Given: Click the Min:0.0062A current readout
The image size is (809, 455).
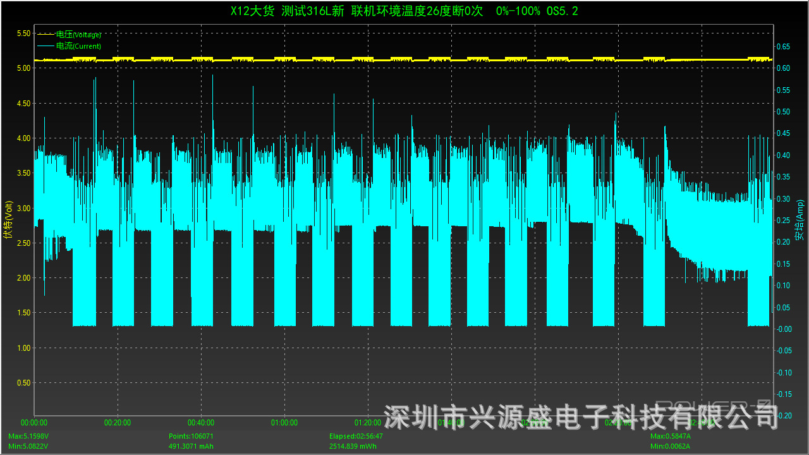Looking at the screenshot, I should [670, 446].
